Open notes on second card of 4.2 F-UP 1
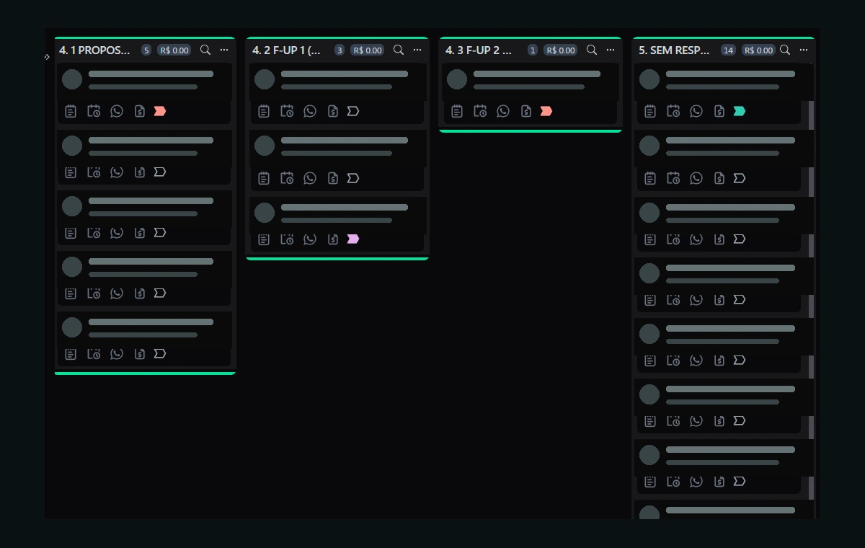This screenshot has width=865, height=548. (264, 178)
